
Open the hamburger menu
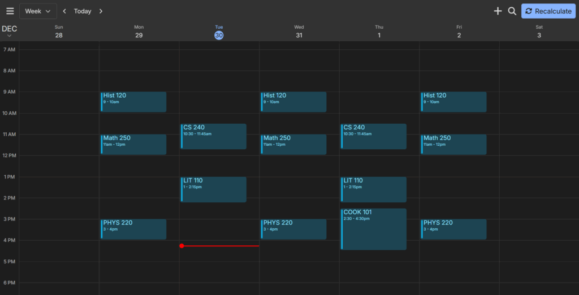point(10,11)
